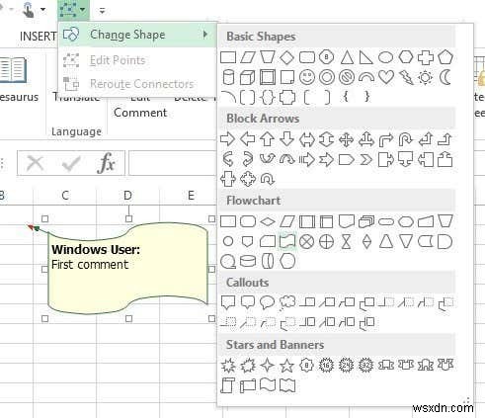Screen dimensions: 485x418
Task: Pick the Heart basic shape
Action: point(386,77)
